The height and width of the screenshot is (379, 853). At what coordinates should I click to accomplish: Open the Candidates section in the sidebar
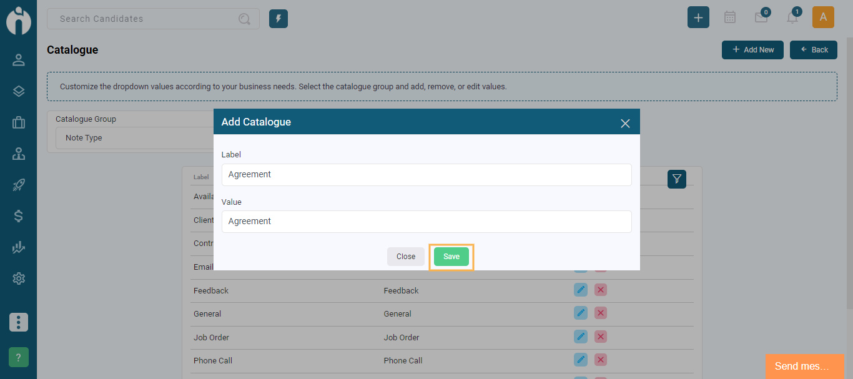[x=19, y=60]
